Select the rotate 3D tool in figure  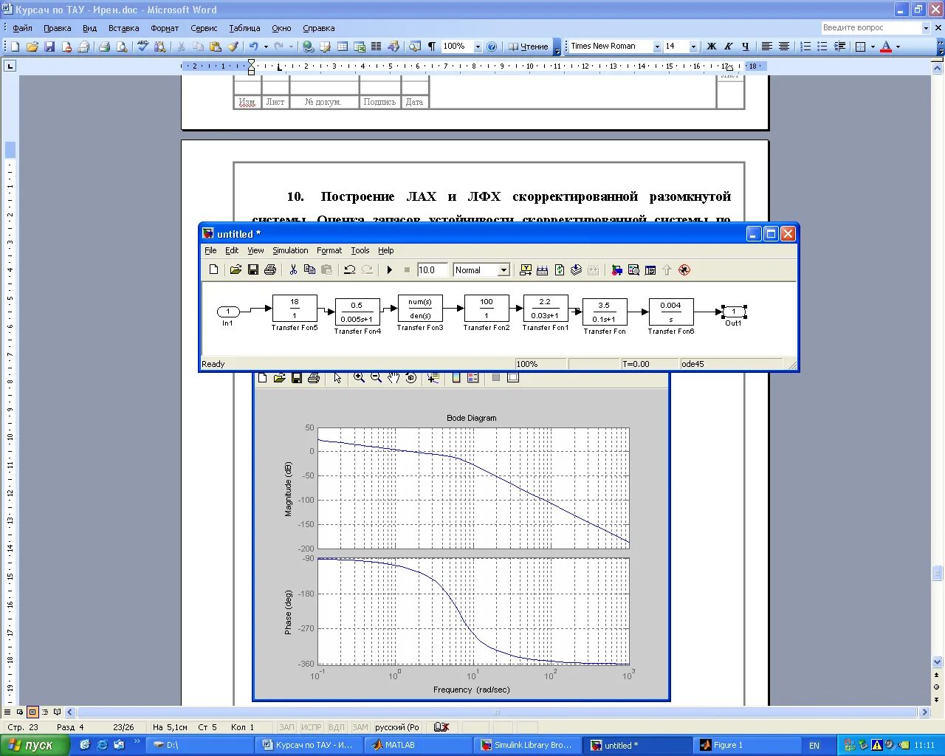(x=411, y=378)
